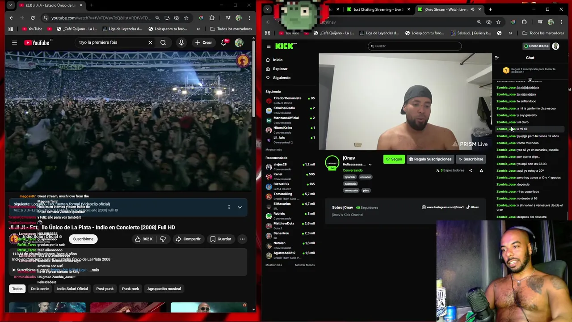The width and height of the screenshot is (572, 322).
Task: Select the Indio Solari Oficial chip
Action: (x=72, y=289)
